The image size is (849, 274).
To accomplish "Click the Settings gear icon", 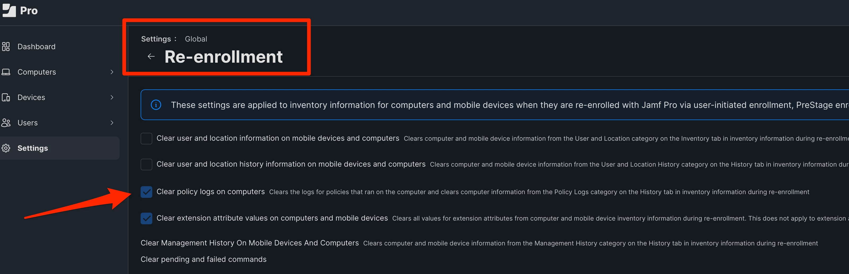I will [x=6, y=148].
